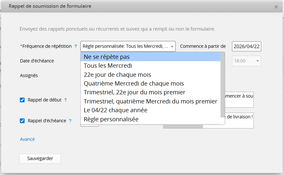Click help icon beside Rappel d'échéance

[70, 121]
